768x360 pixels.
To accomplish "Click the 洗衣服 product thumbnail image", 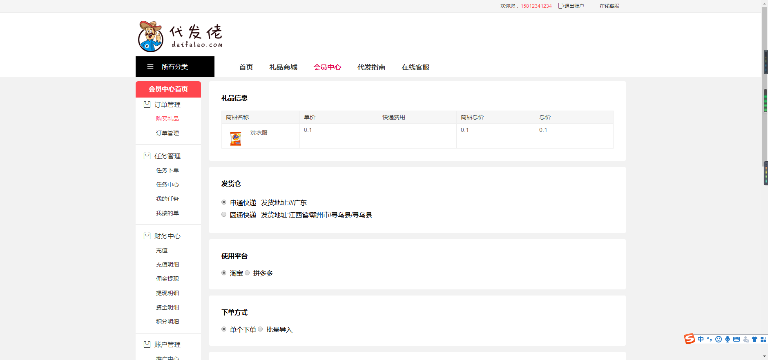I will tap(235, 138).
